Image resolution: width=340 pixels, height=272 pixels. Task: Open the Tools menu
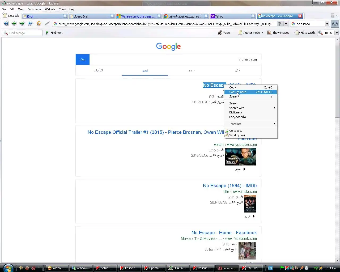pyautogui.click(x=62, y=9)
